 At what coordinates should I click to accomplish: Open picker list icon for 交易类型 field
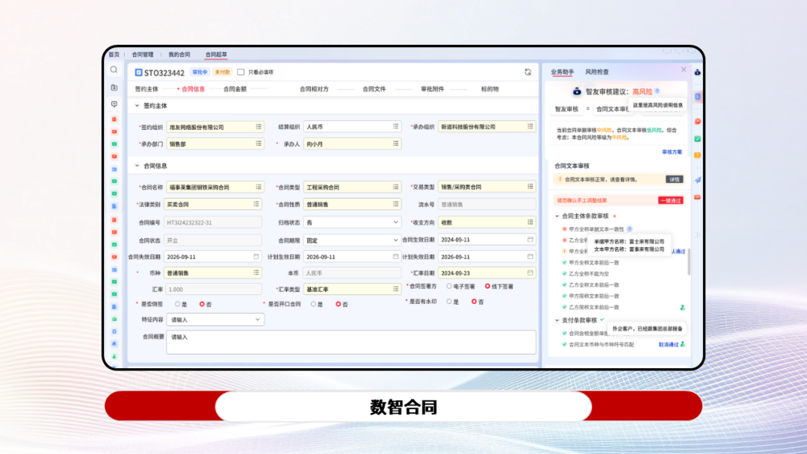point(530,187)
